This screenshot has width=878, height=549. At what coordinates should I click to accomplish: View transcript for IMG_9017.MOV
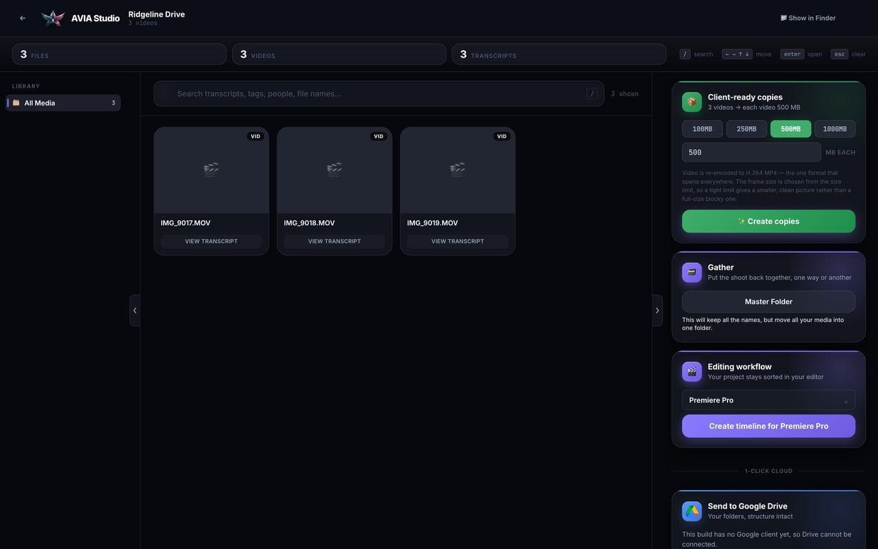point(211,242)
